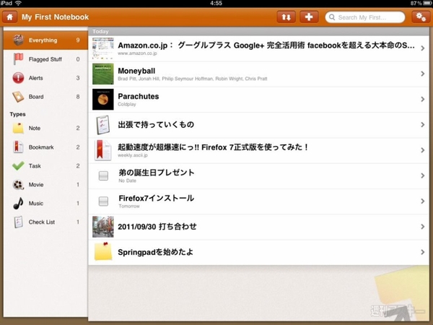Viewport: 433px width, 325px height.
Task: Open the Moneyball movie title
Action: tap(136, 71)
